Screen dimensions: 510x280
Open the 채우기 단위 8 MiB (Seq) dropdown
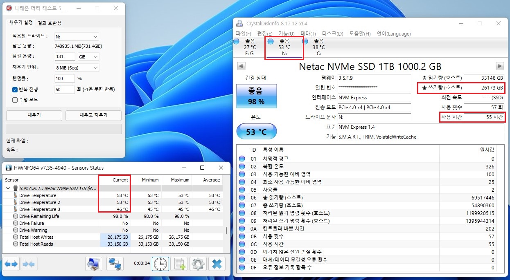pyautogui.click(x=77, y=67)
